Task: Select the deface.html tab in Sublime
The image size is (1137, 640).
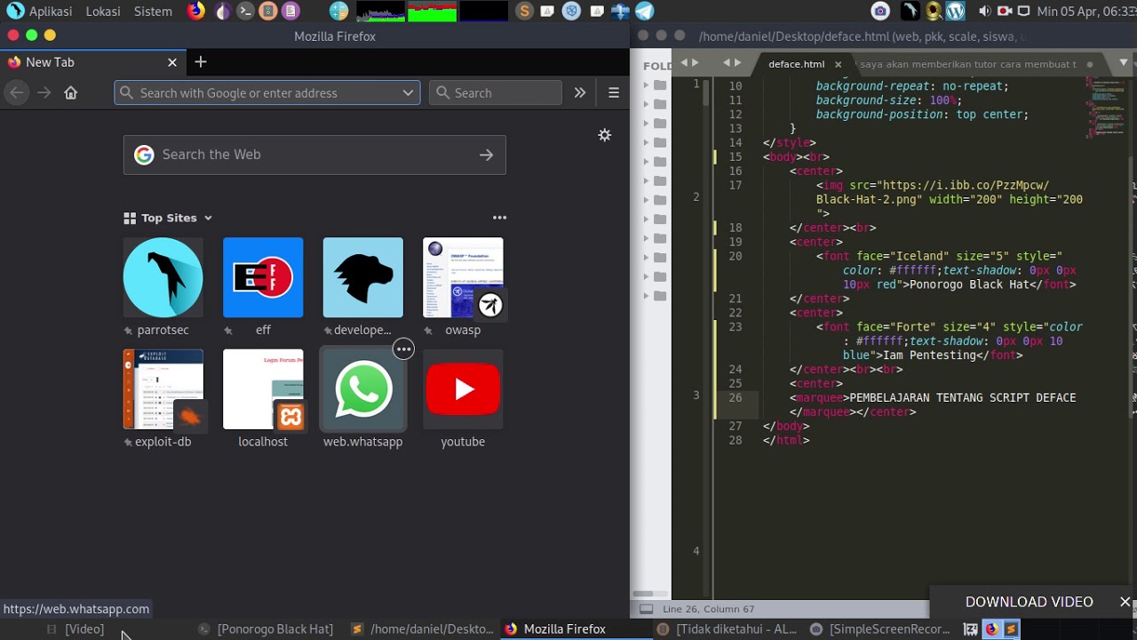Action: (x=796, y=64)
